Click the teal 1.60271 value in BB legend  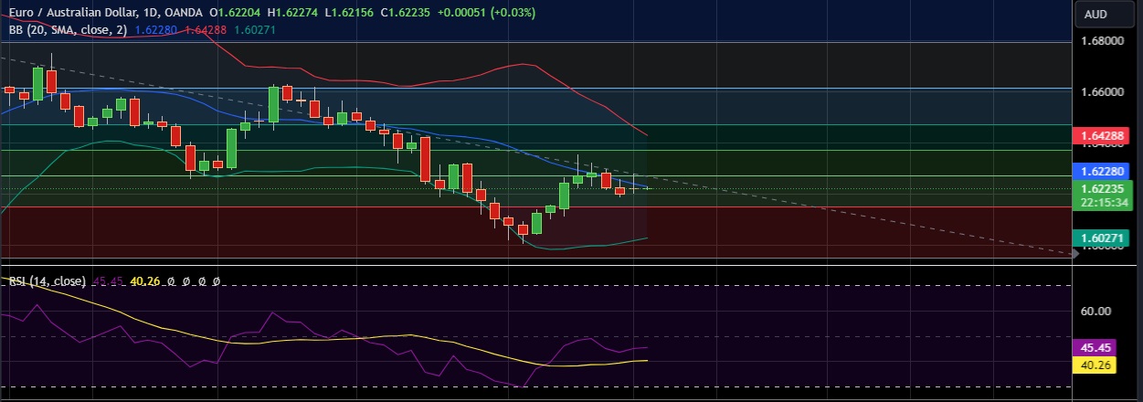tap(255, 30)
